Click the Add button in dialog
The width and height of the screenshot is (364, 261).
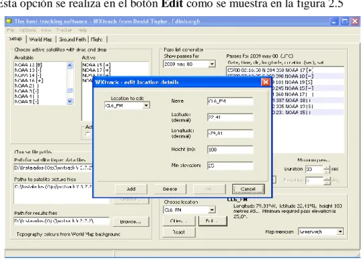coord(131,189)
